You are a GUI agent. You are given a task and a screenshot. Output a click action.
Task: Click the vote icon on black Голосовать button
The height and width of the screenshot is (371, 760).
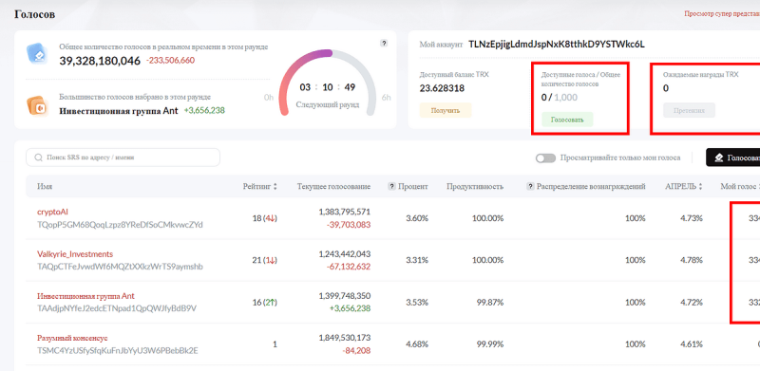(719, 158)
